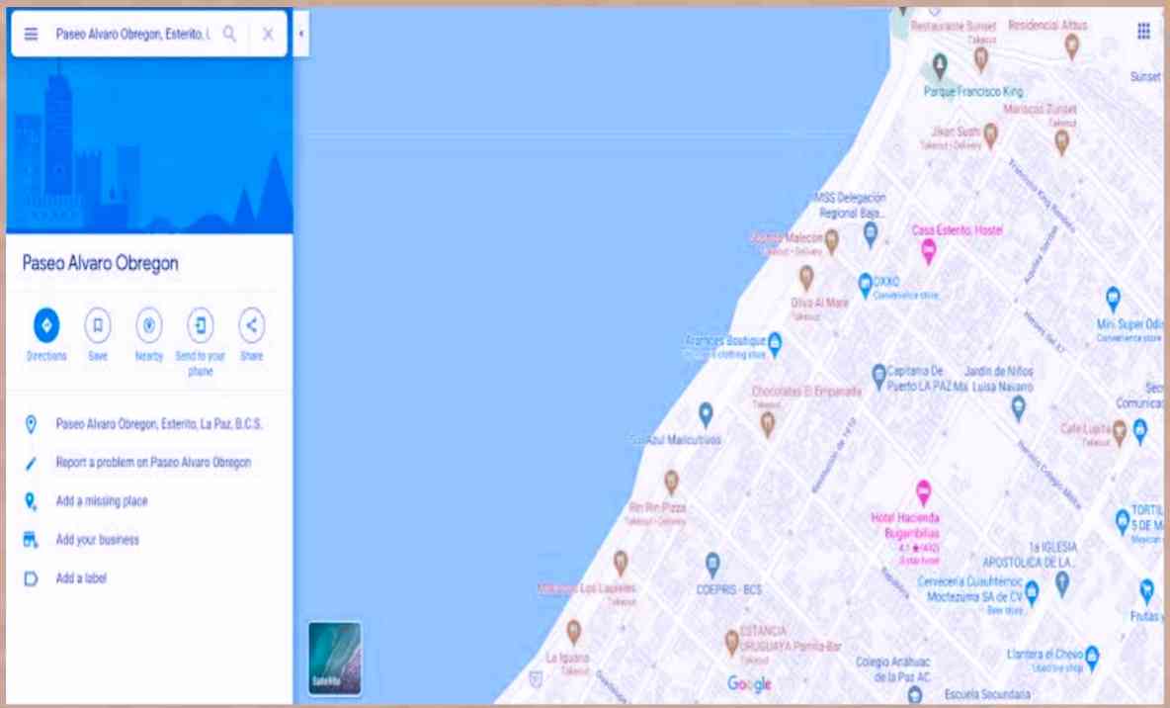
Task: Select Cerveceria Cuauhtemoc Moctezuma pin
Action: [x=1032, y=593]
